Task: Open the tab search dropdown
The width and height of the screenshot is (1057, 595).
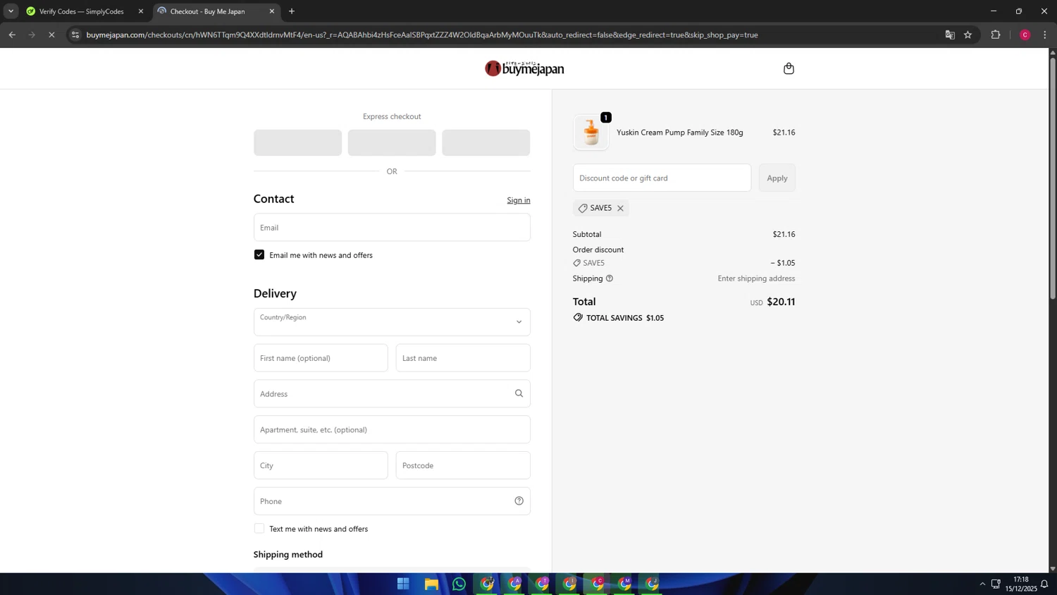Action: click(x=11, y=11)
